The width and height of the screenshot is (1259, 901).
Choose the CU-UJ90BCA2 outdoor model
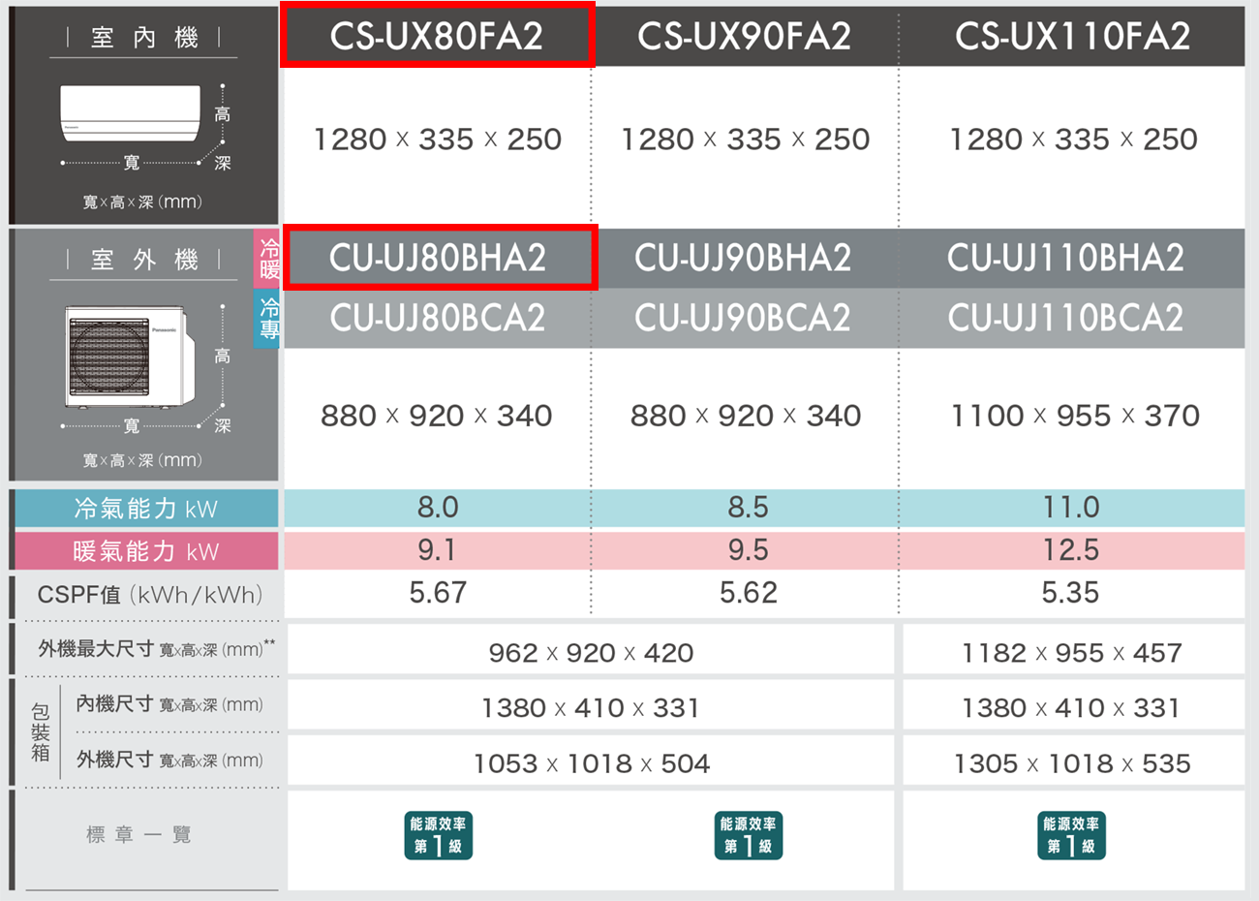pos(743,318)
